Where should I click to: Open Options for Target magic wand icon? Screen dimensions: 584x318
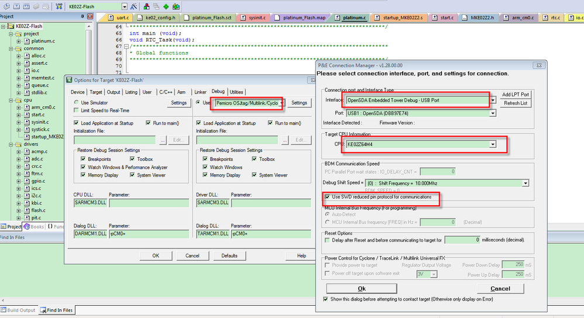click(133, 6)
